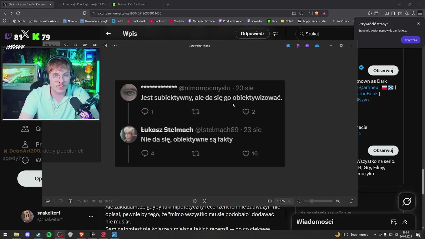Open the Grok button on X

pyautogui.click(x=407, y=201)
